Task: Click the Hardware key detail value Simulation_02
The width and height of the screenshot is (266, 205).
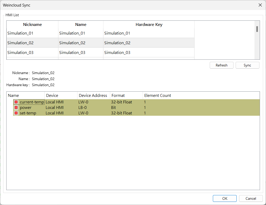Action: click(x=43, y=85)
